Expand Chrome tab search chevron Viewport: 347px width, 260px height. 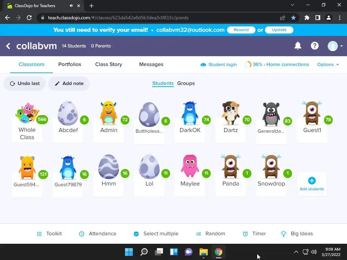point(292,5)
